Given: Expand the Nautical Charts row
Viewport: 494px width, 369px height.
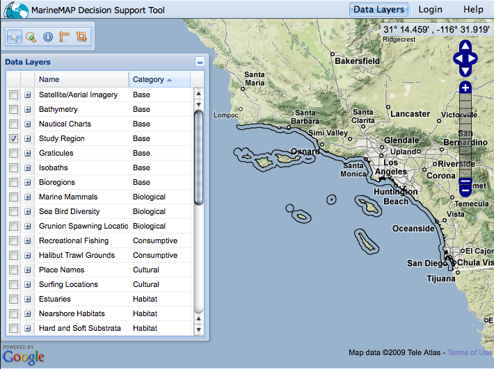Looking at the screenshot, I should pos(28,124).
